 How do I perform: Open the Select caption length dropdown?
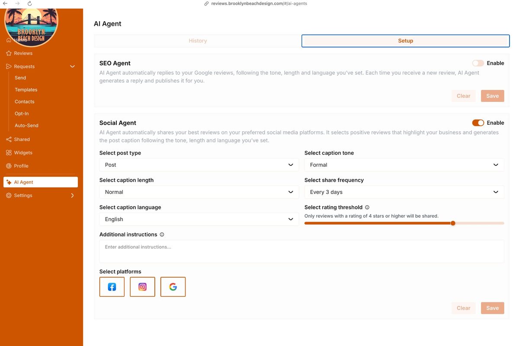pos(199,192)
